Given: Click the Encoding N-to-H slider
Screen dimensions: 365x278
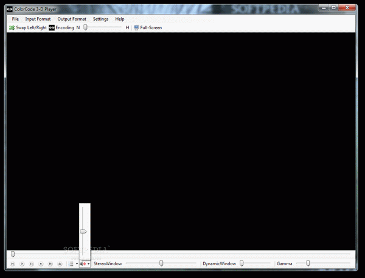Looking at the screenshot, I should pyautogui.click(x=103, y=27).
